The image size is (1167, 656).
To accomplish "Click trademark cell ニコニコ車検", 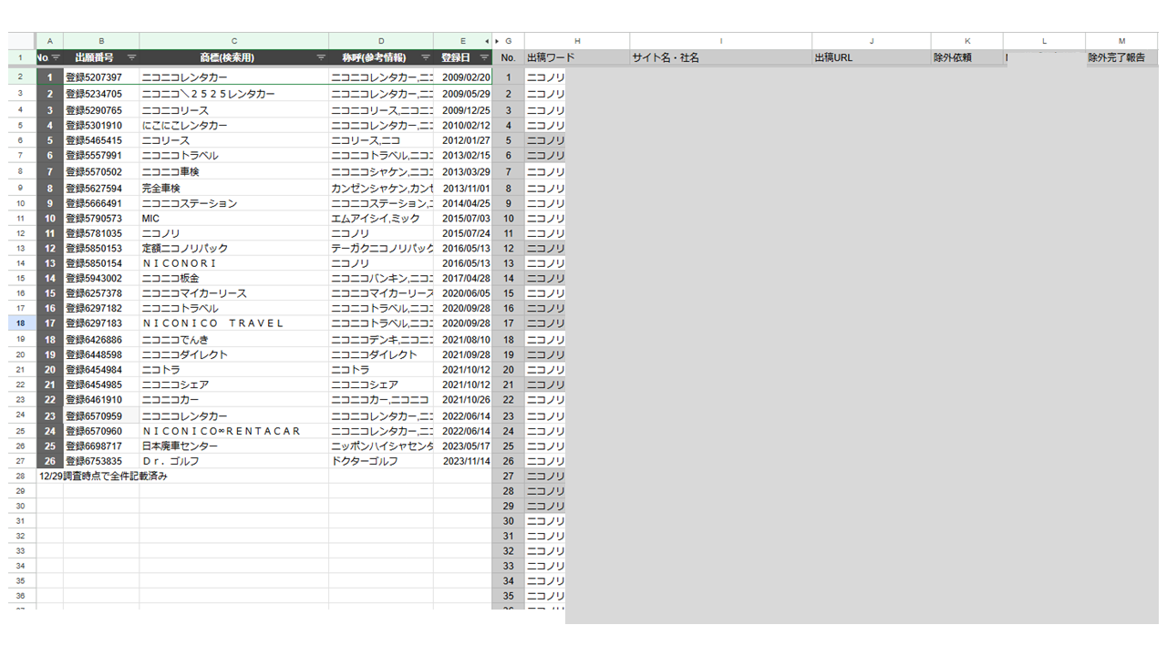I will pos(234,171).
